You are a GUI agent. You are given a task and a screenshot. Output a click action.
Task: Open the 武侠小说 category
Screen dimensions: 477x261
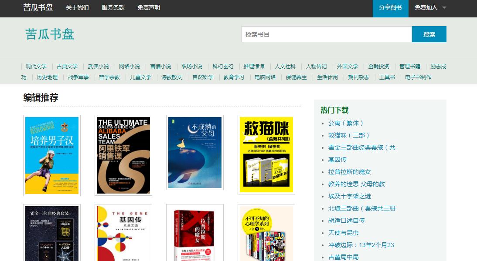98,67
